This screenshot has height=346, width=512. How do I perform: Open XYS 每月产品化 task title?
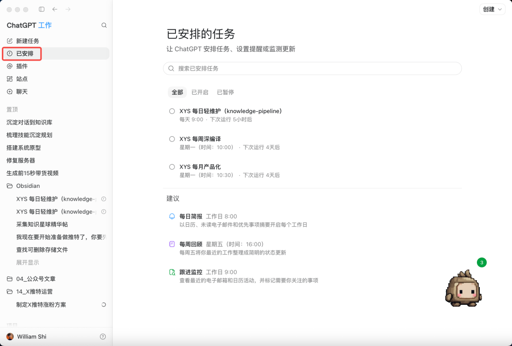pyautogui.click(x=200, y=167)
